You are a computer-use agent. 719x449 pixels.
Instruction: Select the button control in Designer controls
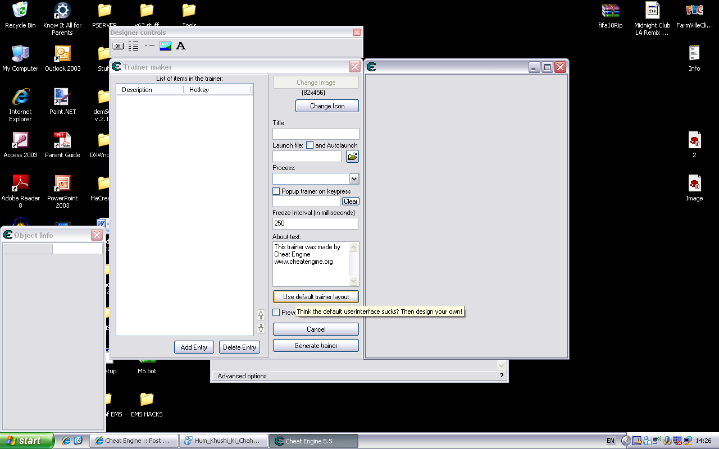click(118, 46)
